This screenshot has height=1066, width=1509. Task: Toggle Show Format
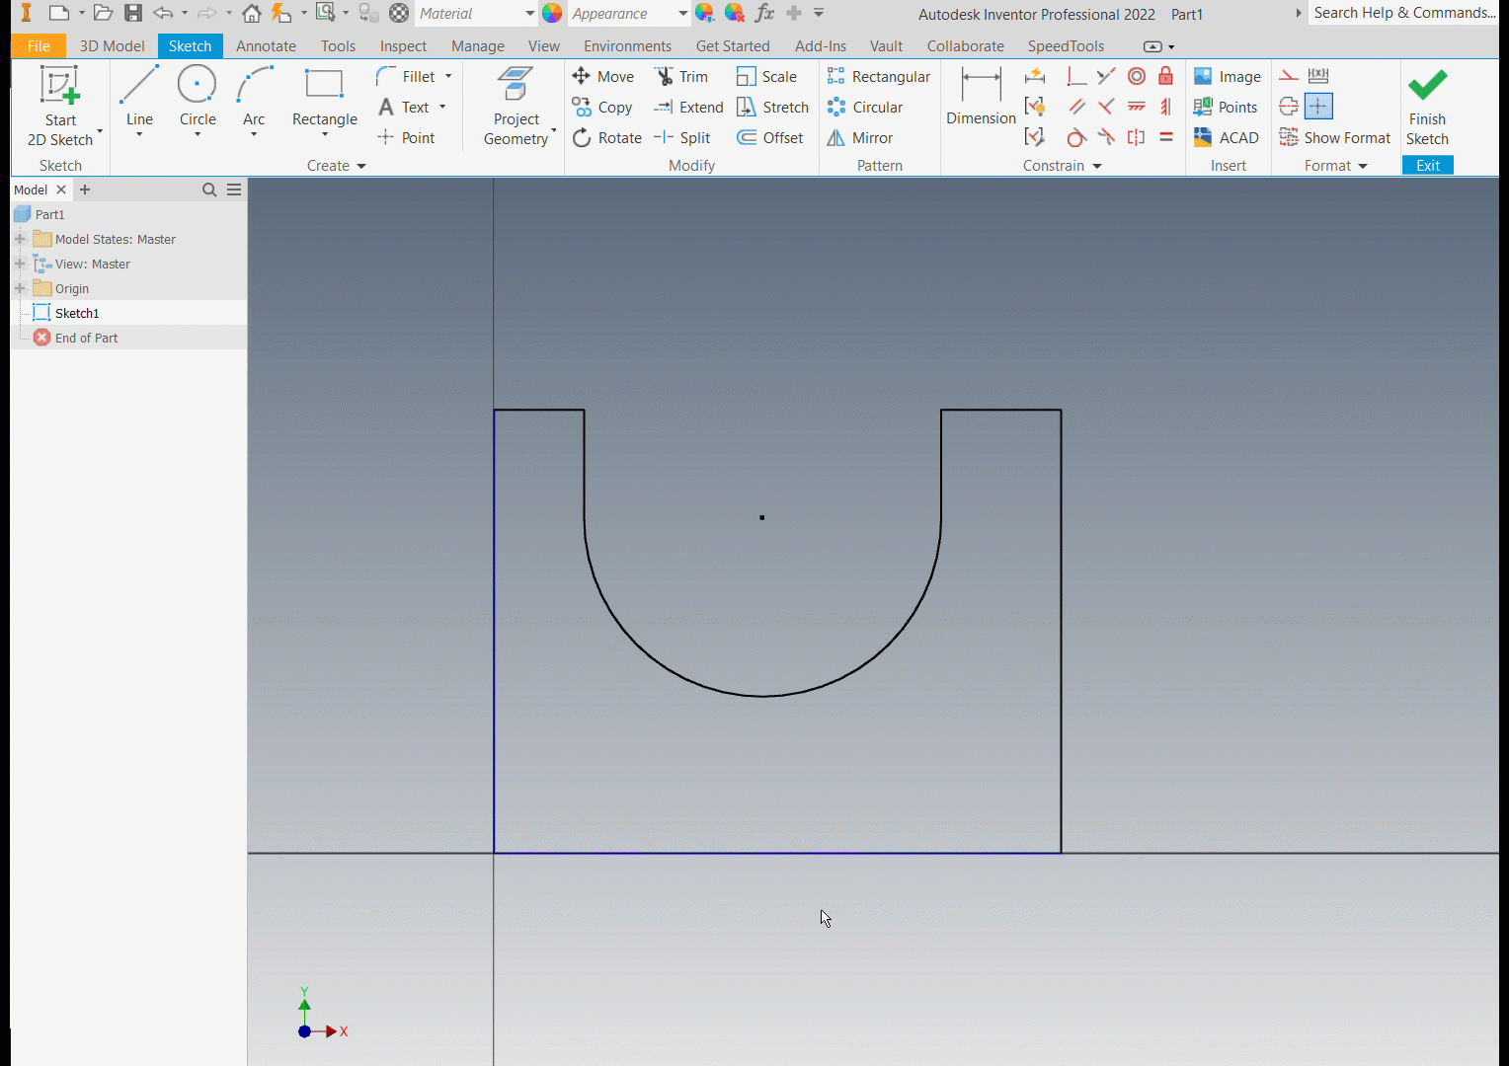[x=1334, y=137]
